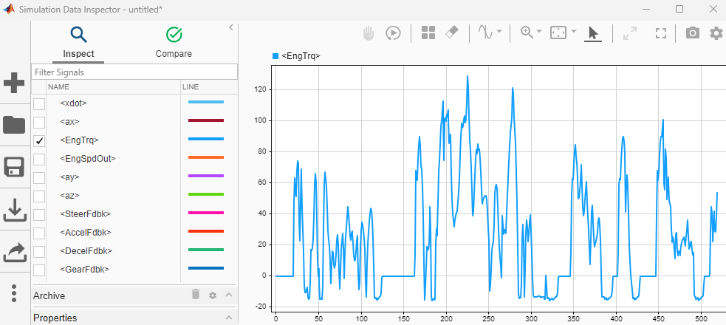
Task: Click the Add new run plus icon
Action: [14, 83]
